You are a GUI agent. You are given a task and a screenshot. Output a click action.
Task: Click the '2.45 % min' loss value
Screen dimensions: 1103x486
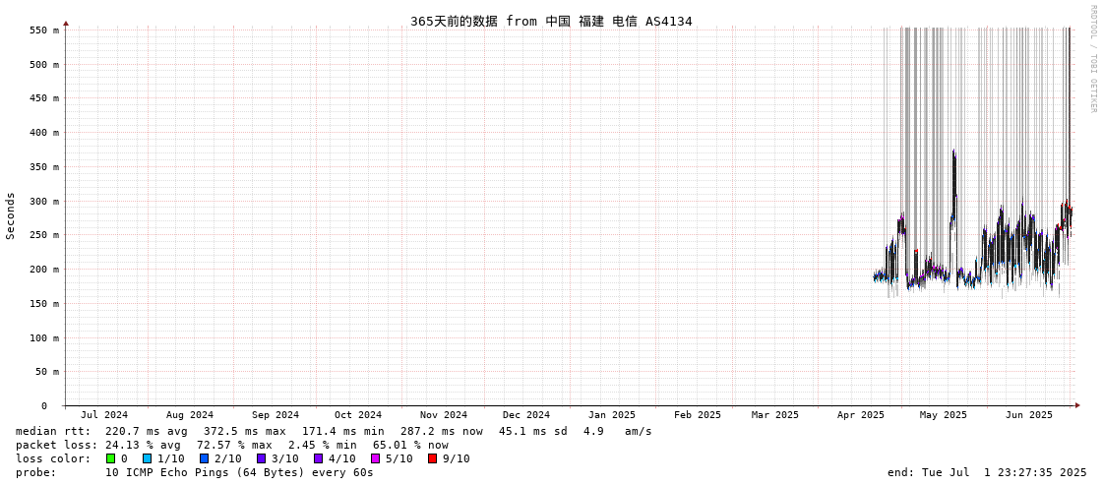click(326, 446)
